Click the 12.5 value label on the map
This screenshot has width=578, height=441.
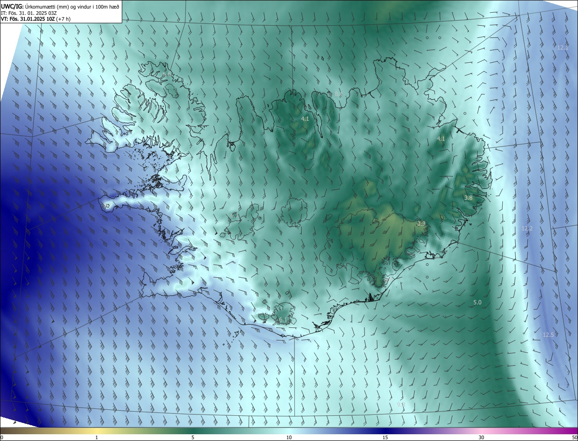548,335
